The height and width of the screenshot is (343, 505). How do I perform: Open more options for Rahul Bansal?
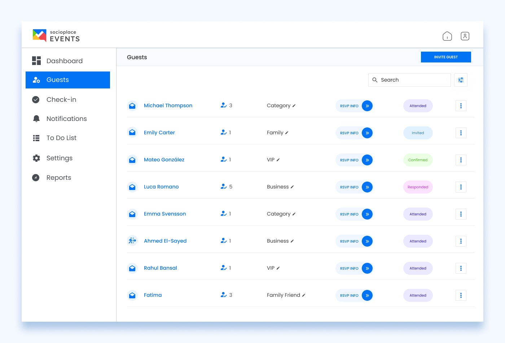[x=461, y=268]
